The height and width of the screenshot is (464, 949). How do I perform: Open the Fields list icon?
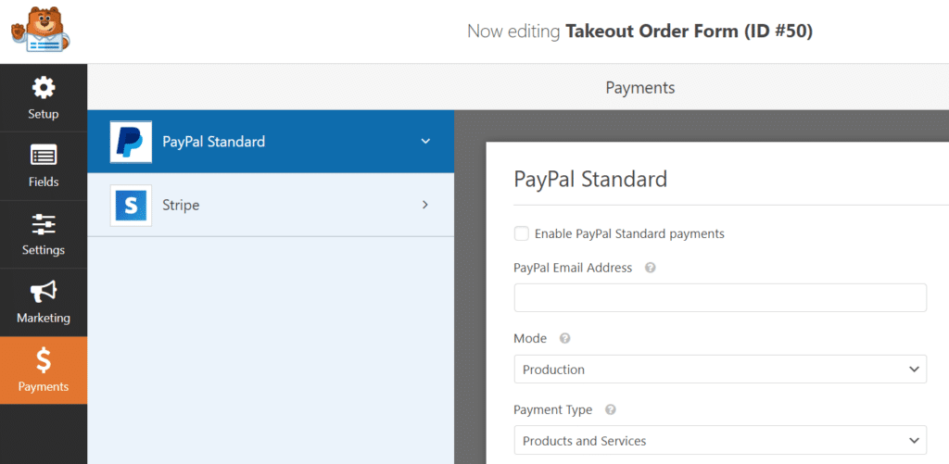point(43,156)
